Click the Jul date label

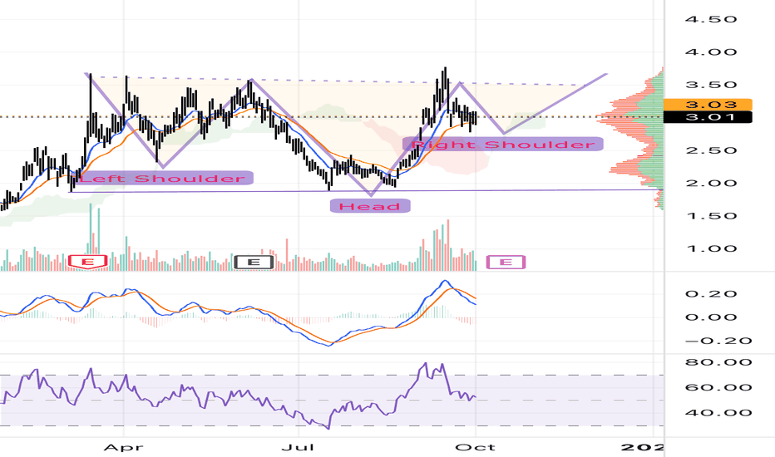[298, 448]
